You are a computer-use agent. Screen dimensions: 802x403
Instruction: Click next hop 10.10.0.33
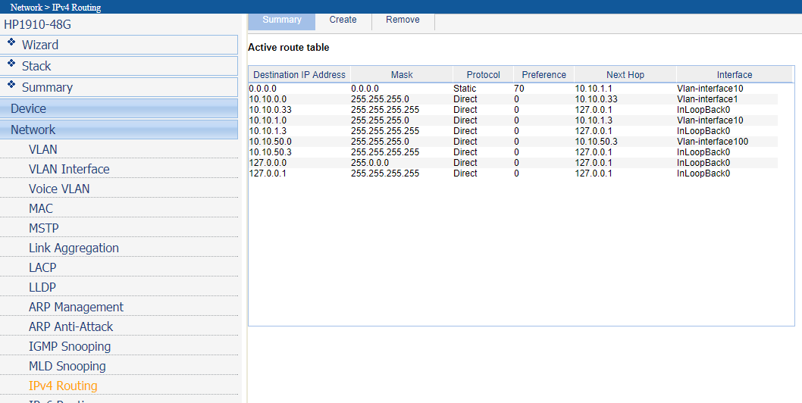(x=596, y=99)
